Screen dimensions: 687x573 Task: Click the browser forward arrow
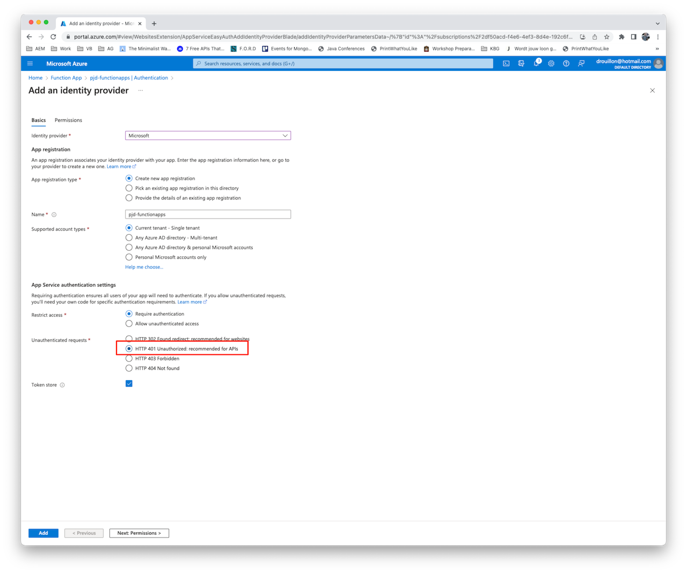click(x=41, y=37)
